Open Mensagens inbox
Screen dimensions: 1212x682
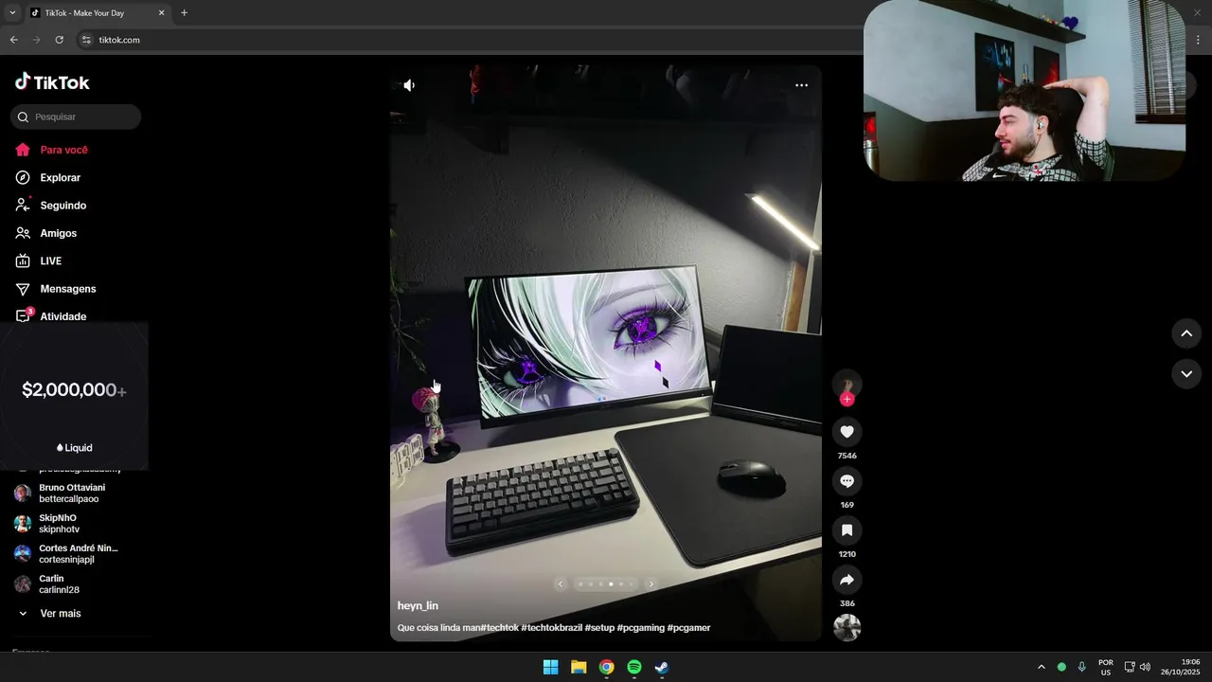57,289
